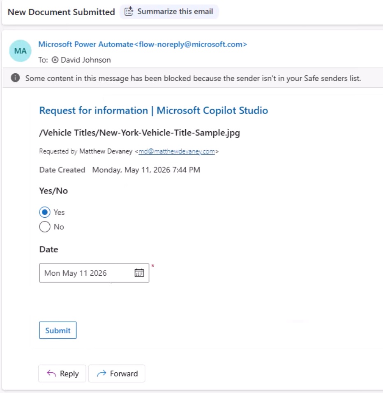Screen dimensions: 383x393
Task: Click the Date field label
Action: (x=48, y=249)
